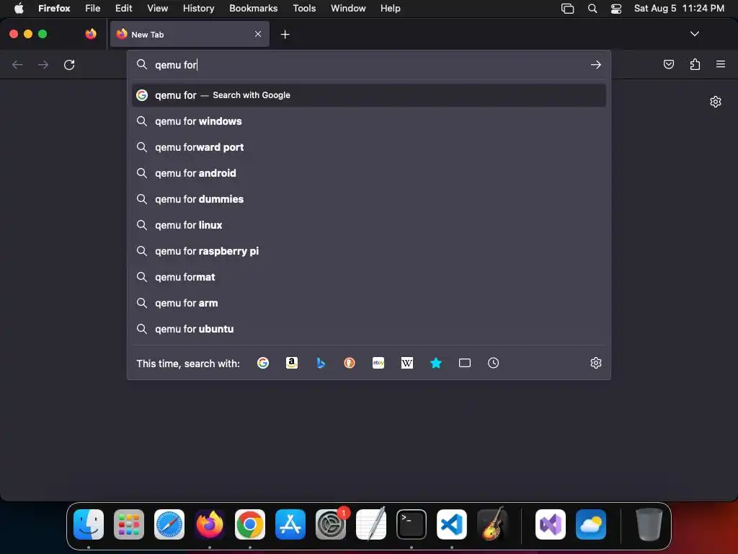Search with Google one-off icon
738x554 pixels.
(x=263, y=363)
